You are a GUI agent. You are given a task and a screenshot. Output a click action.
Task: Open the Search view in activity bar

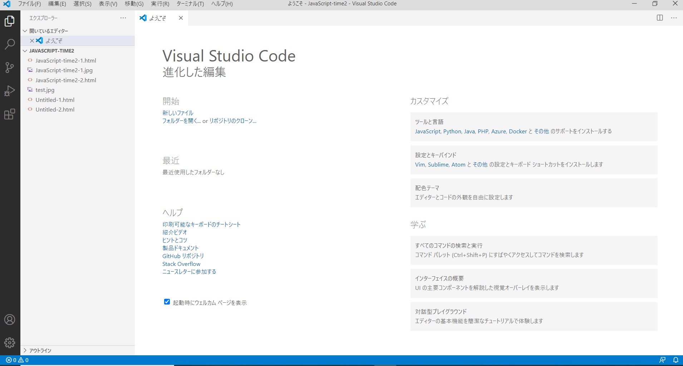tap(10, 44)
